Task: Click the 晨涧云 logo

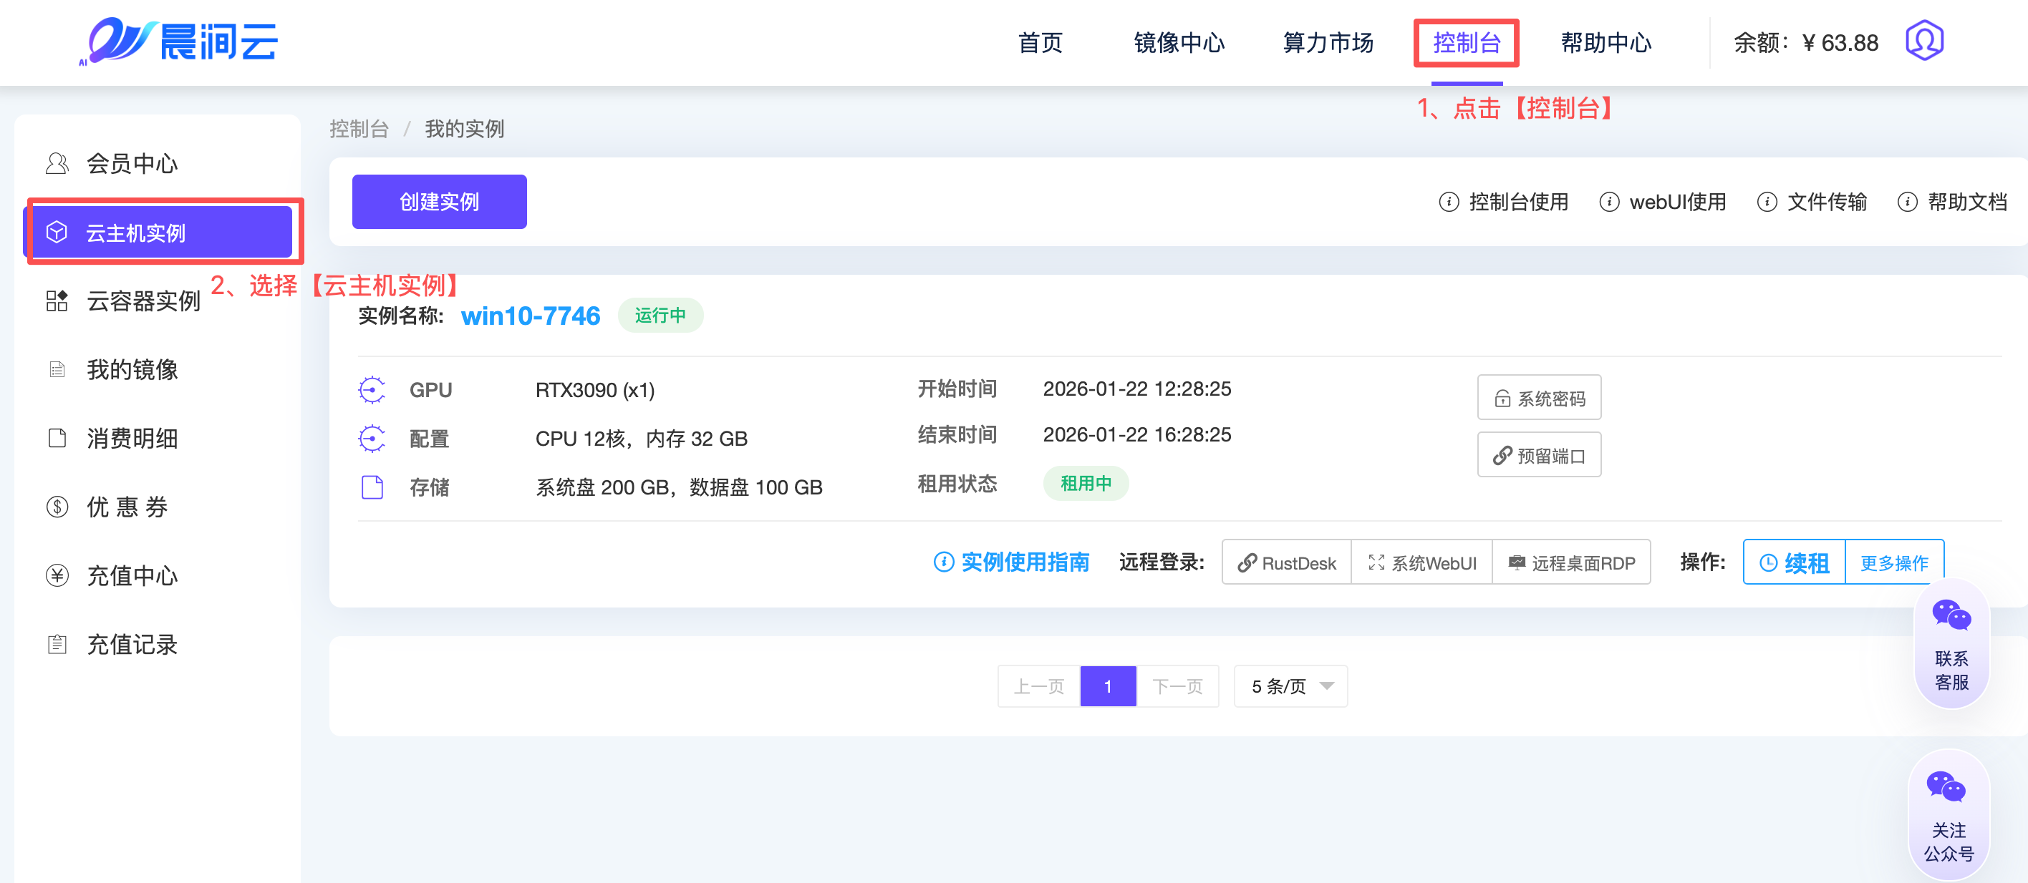Action: 180,41
